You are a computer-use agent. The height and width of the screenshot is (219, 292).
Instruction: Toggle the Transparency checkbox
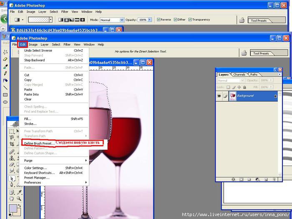(190, 20)
